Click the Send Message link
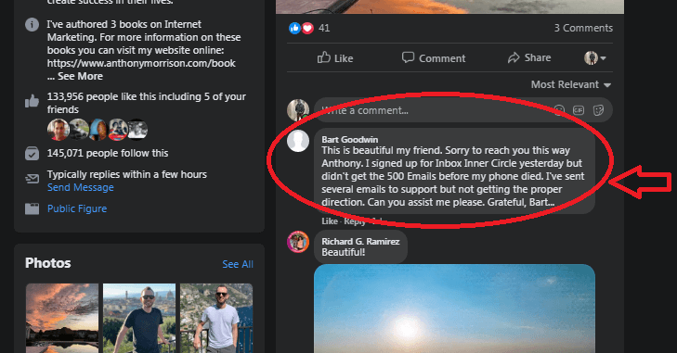The height and width of the screenshot is (353, 677). pos(81,187)
